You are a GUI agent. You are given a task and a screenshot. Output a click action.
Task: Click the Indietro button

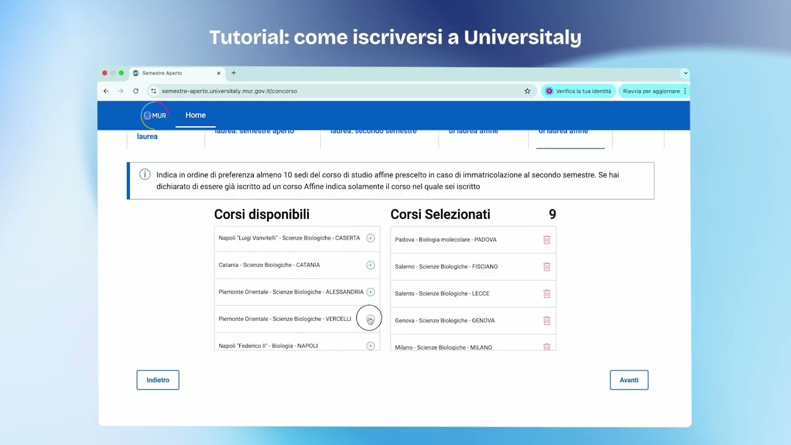point(158,380)
